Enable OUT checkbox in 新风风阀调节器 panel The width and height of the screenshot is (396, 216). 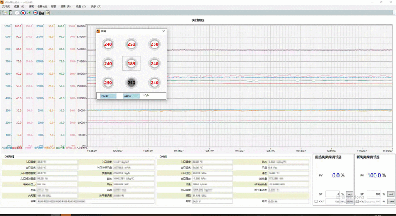pos(358,201)
